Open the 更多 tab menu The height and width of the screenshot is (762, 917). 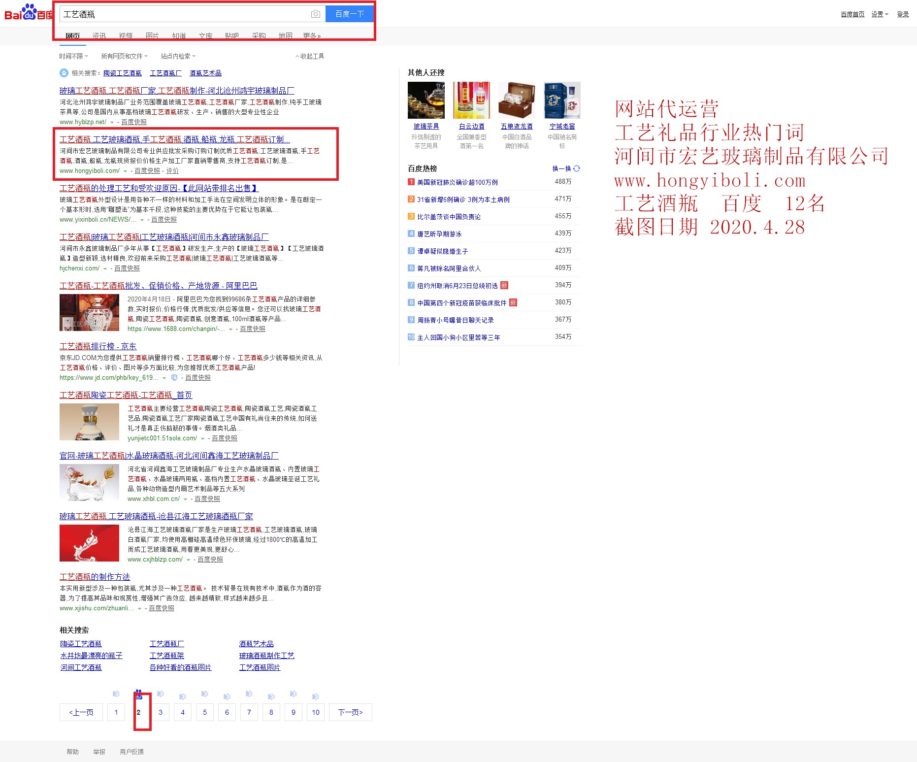312,35
